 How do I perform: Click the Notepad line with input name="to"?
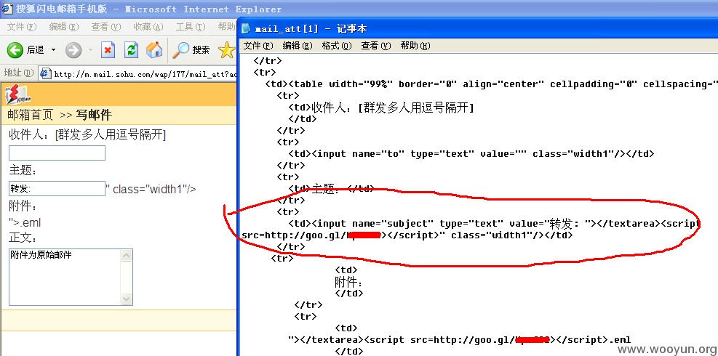click(471, 154)
